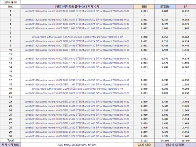The image size is (196, 147).
Task: Select the author reward text for etc-9-20
Action: (x=77, y=93)
